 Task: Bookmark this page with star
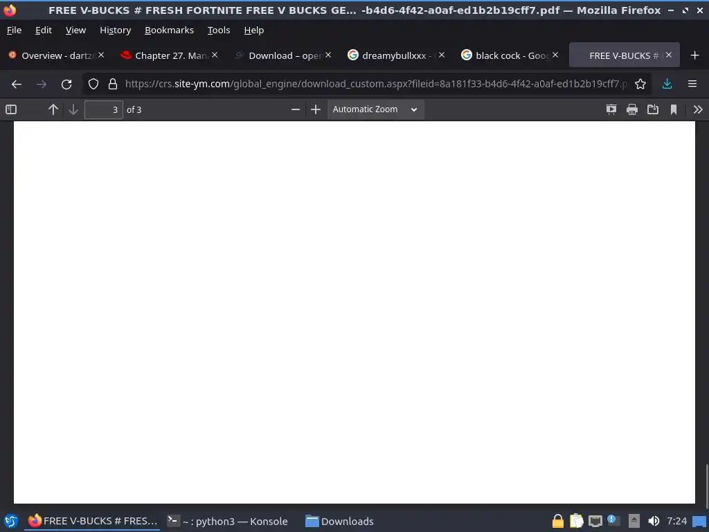640,84
